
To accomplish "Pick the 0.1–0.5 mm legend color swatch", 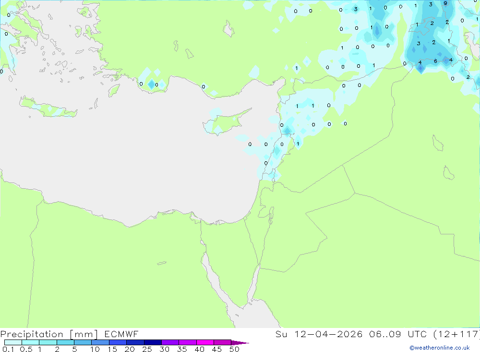I will (x=13, y=342).
